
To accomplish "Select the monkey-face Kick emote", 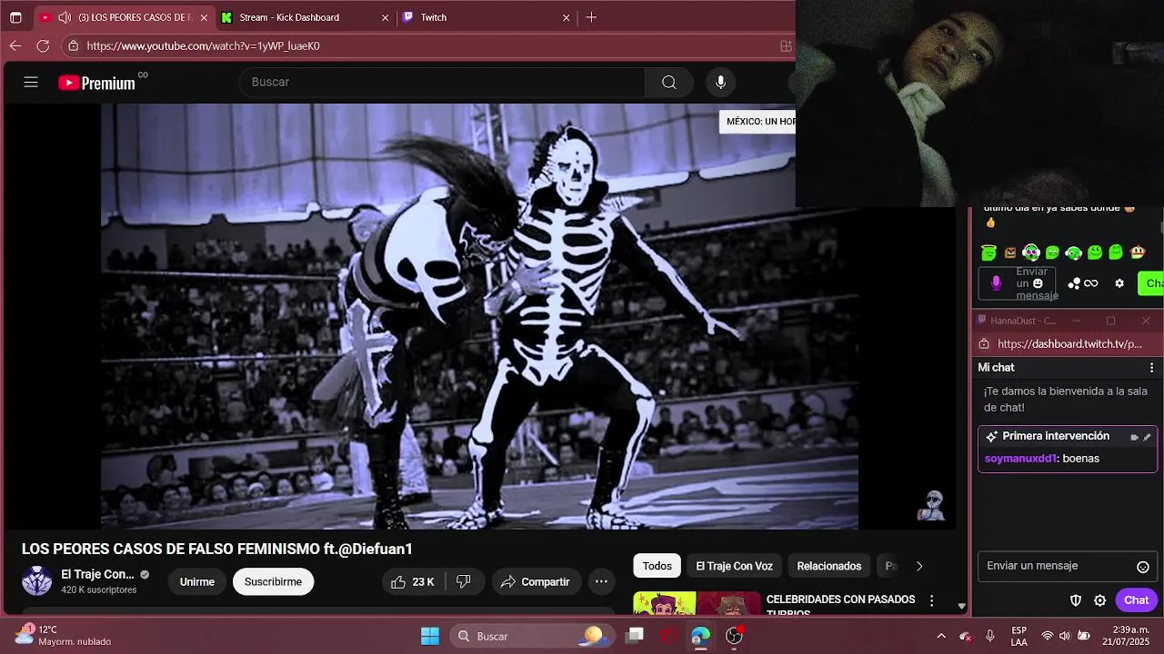I will (1137, 252).
